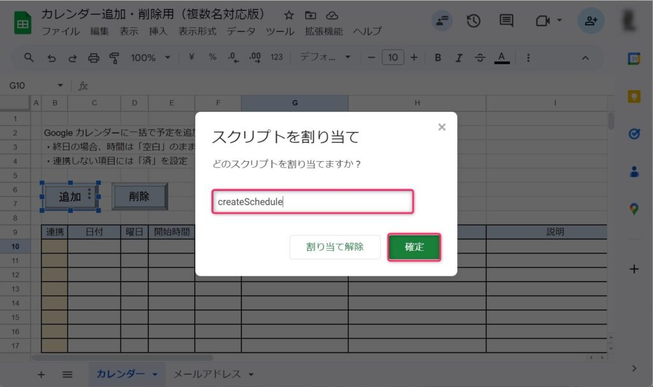
Task: Open the text color picker
Action: (502, 57)
